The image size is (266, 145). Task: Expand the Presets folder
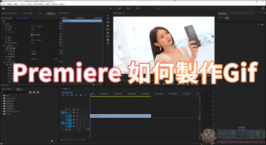2,114
